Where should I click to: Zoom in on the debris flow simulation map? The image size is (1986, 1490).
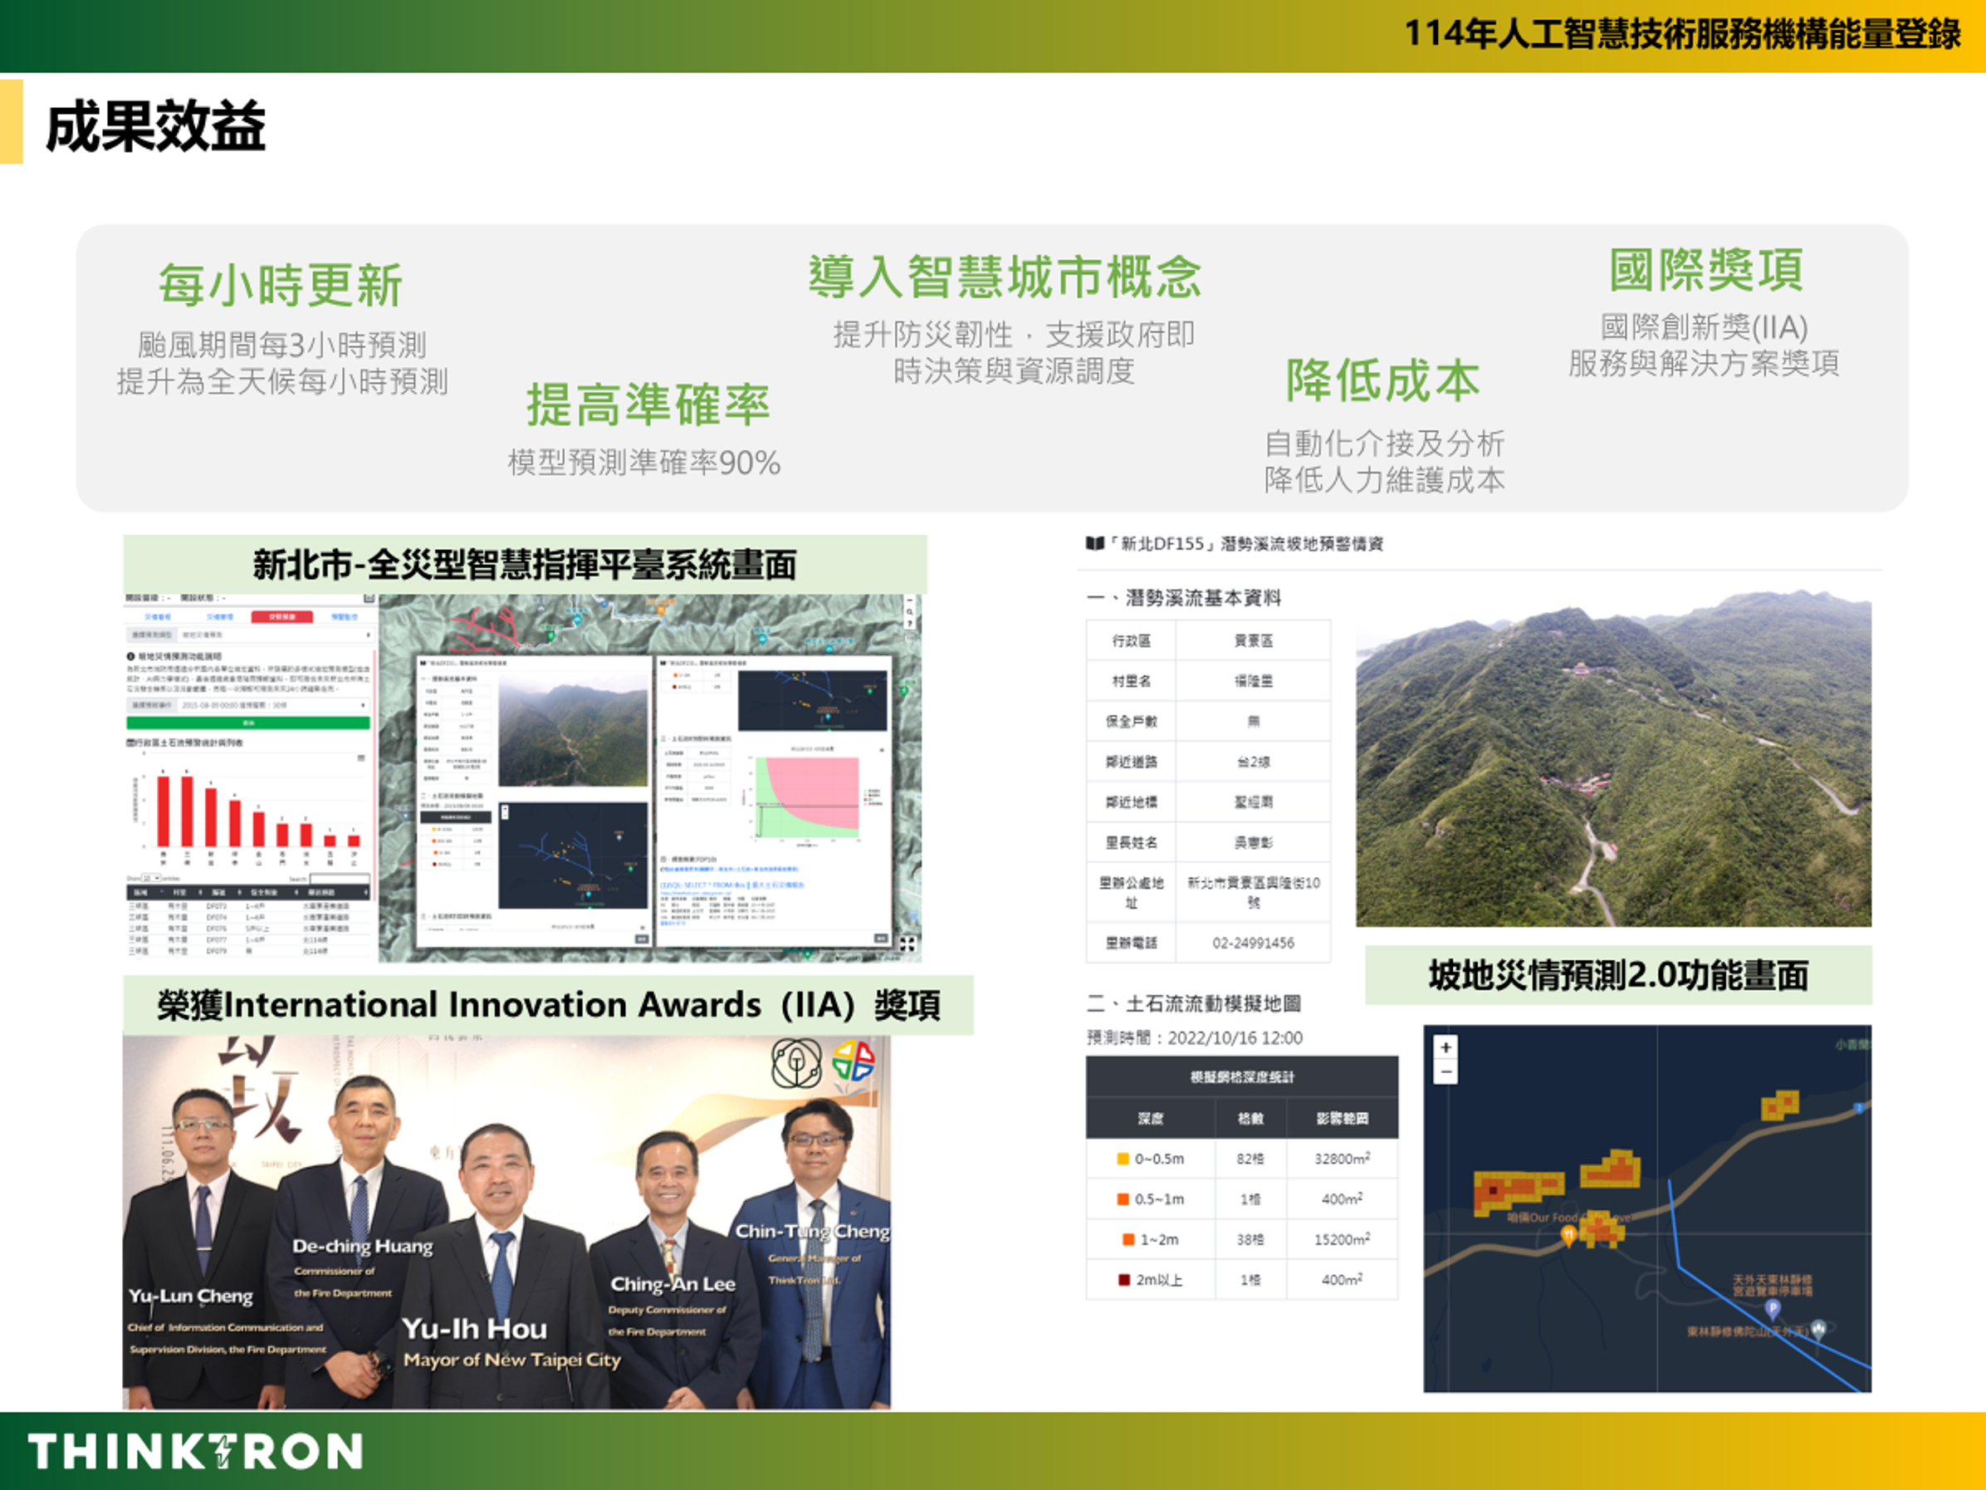tap(1445, 1047)
